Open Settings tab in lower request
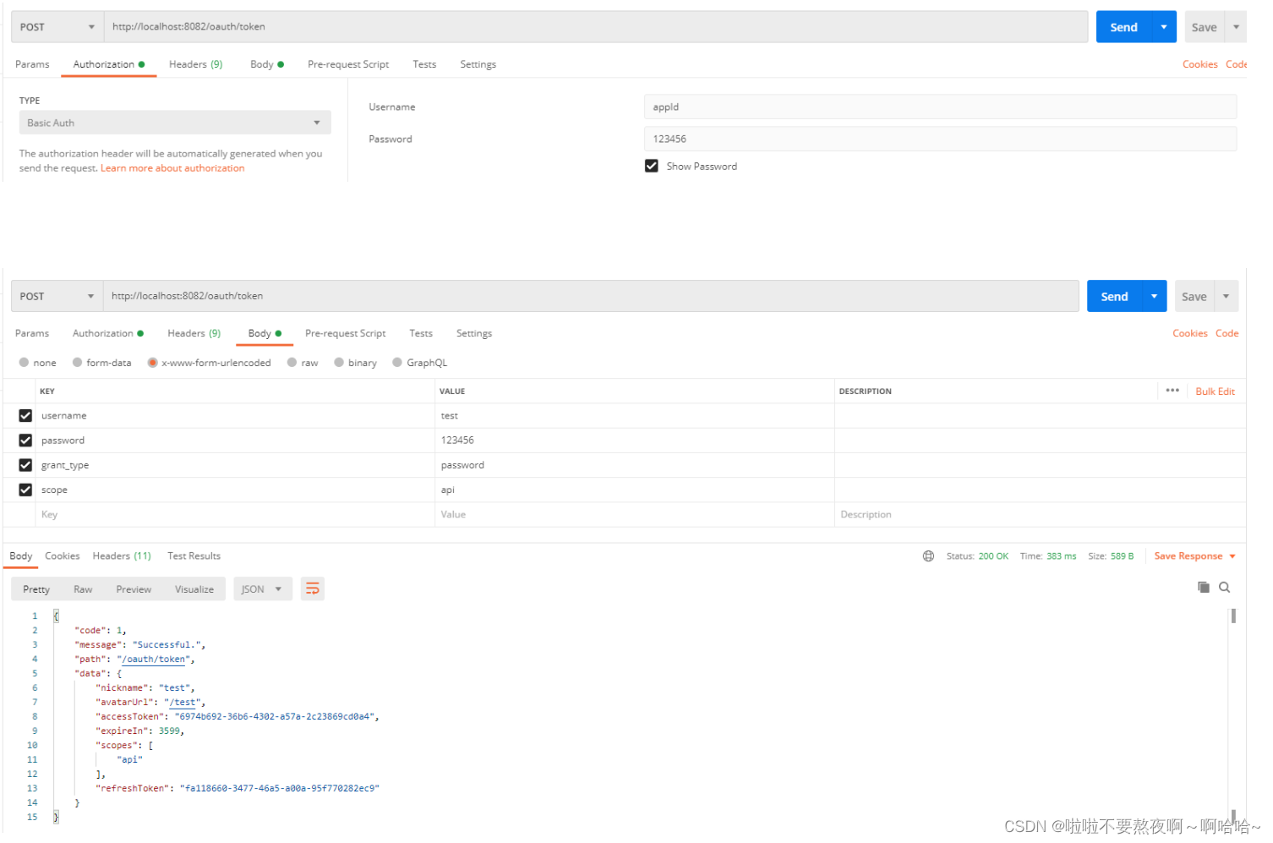Image resolution: width=1273 pixels, height=843 pixels. point(474,334)
